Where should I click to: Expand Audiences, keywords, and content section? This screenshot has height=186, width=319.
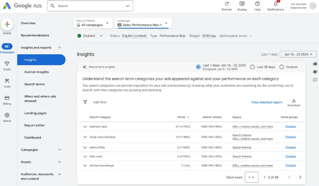tap(60, 174)
